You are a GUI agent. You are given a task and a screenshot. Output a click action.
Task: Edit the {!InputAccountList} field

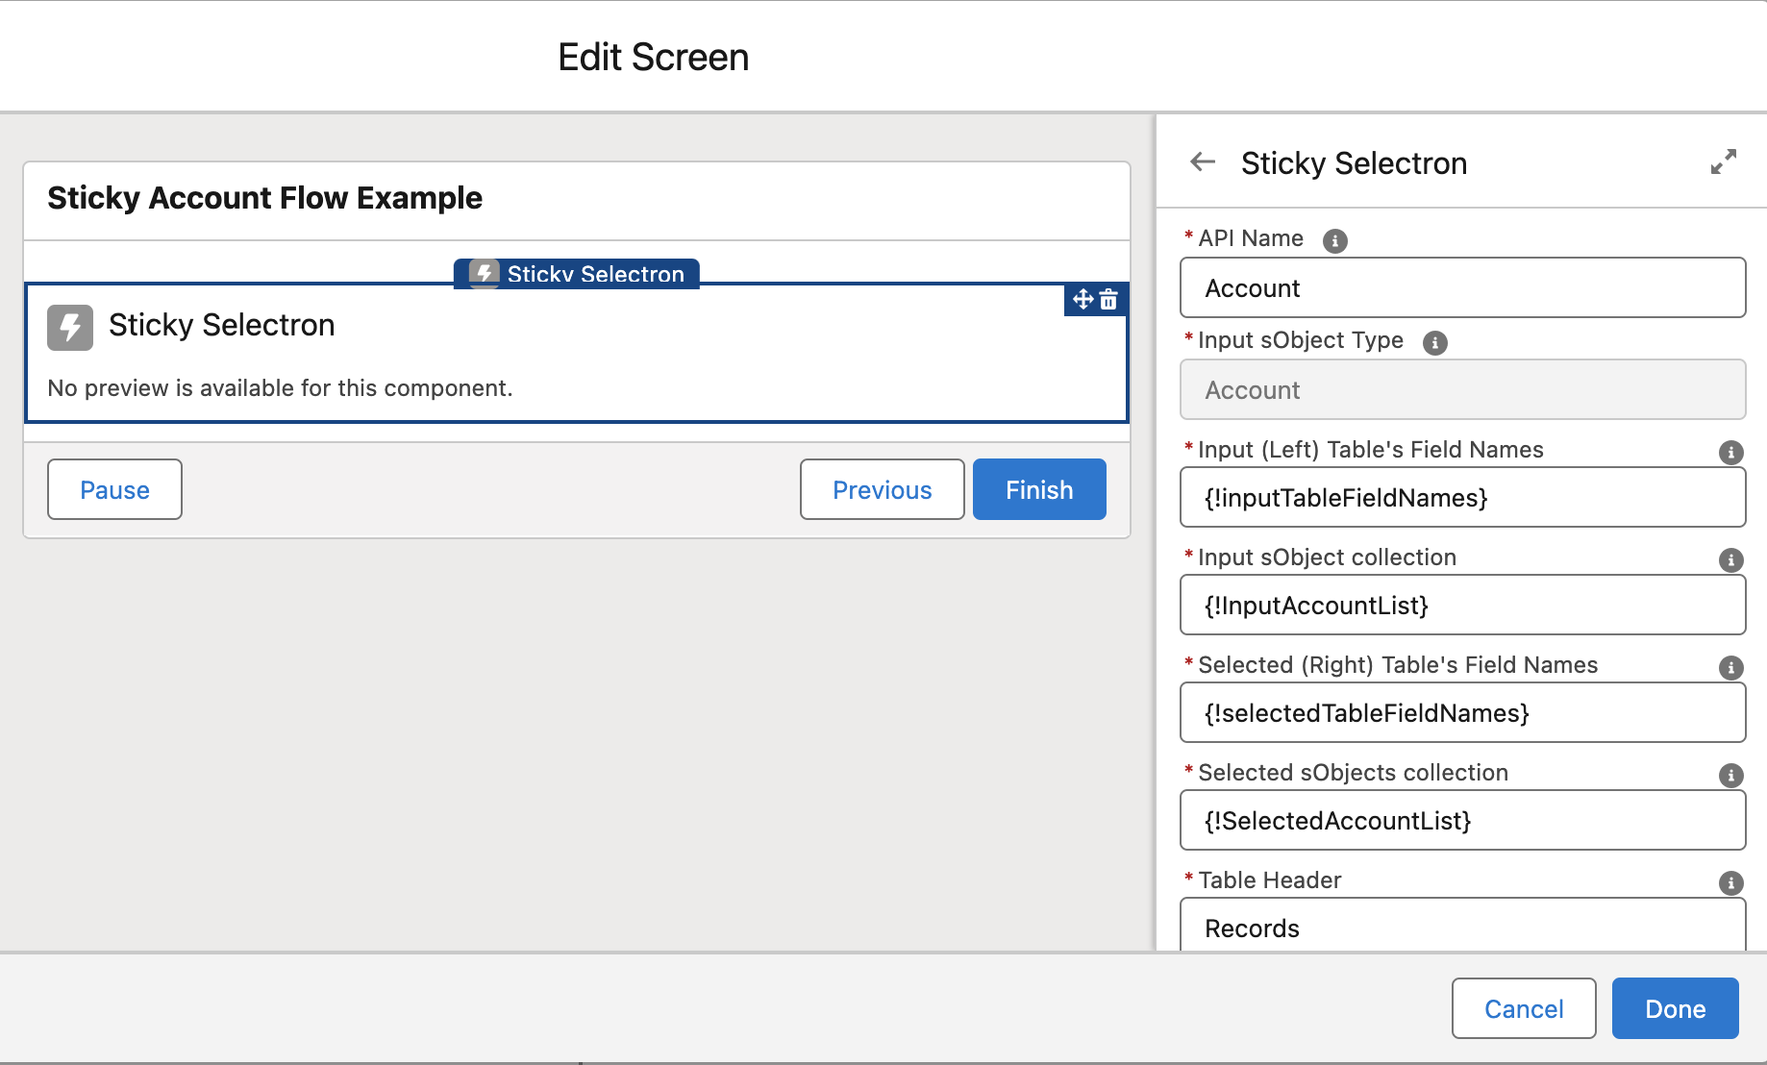click(x=1462, y=605)
